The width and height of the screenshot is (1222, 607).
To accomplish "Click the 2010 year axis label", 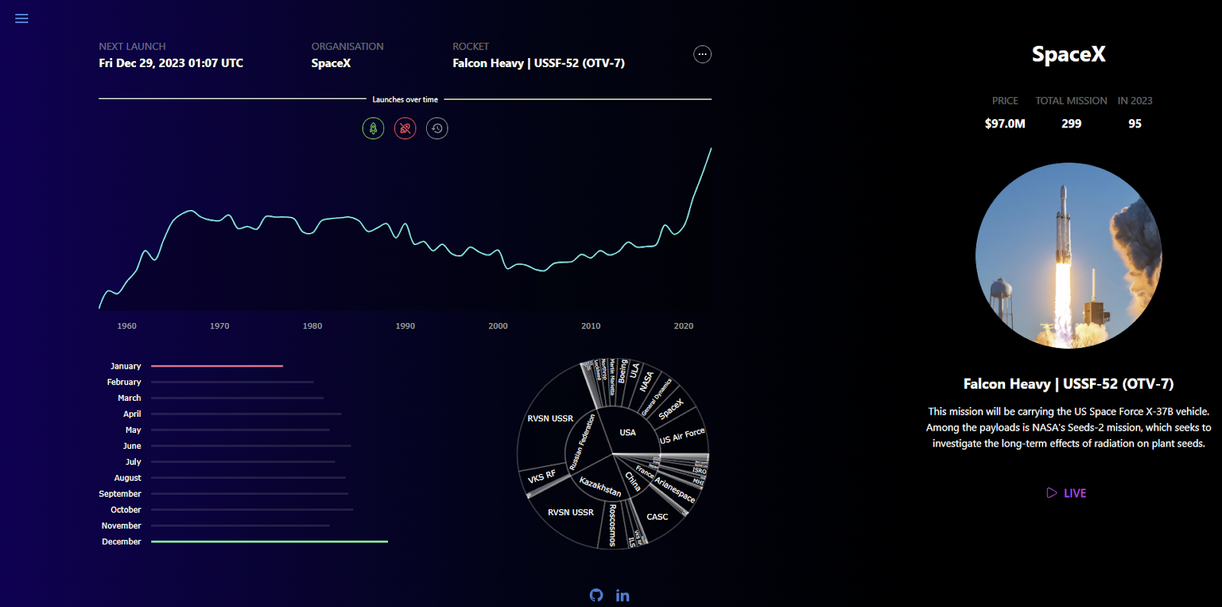I will click(590, 326).
